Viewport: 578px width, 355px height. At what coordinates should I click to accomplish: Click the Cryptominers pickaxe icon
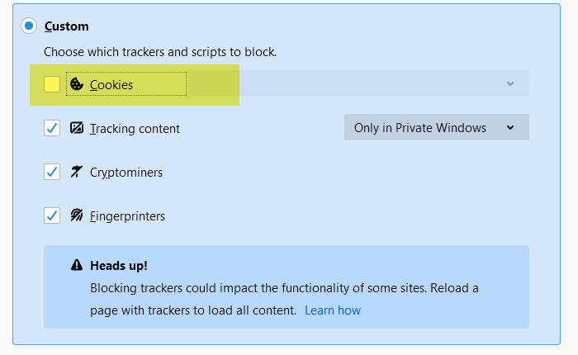pos(76,172)
